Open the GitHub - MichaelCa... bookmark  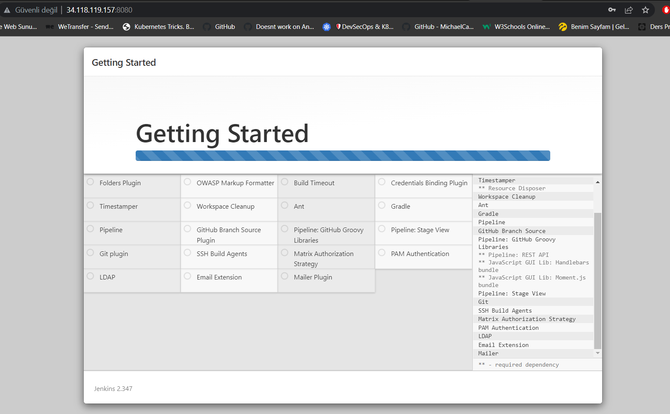tap(438, 26)
